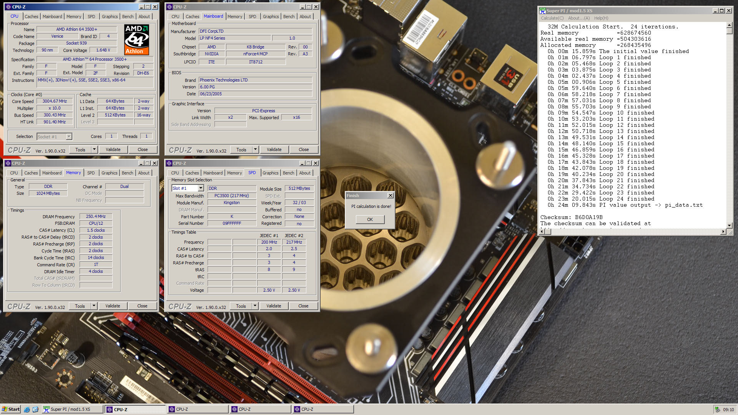This screenshot has width=738, height=415.
Task: Click Super PI horizontal scrollbar left arrow
Action: coord(542,231)
